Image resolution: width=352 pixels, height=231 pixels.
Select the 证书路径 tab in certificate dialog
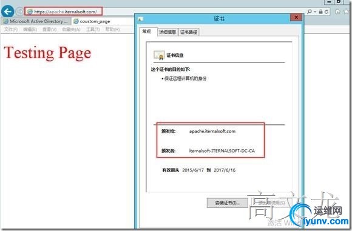coord(189,32)
